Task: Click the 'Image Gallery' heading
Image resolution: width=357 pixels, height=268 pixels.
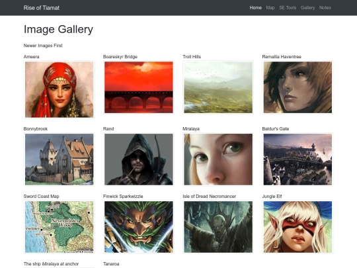Action: (x=58, y=29)
